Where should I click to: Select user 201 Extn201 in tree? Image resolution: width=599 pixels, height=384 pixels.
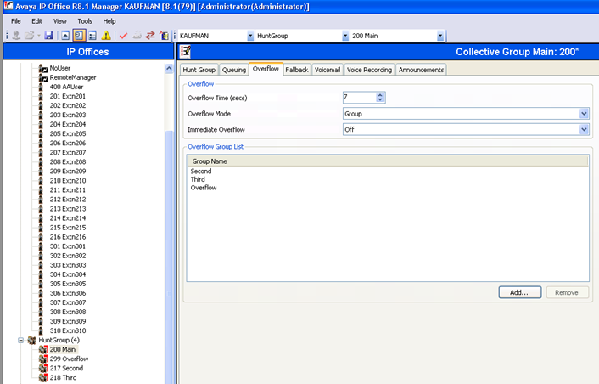(68, 96)
